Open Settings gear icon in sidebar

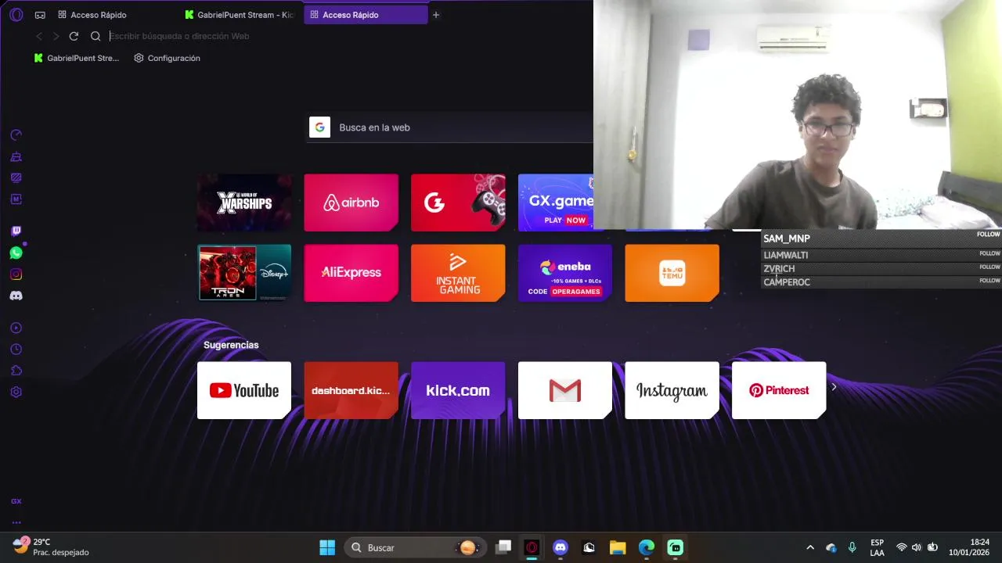pos(16,392)
